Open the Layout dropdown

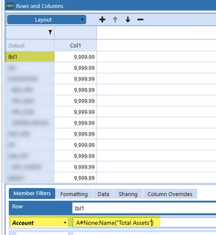(46, 19)
